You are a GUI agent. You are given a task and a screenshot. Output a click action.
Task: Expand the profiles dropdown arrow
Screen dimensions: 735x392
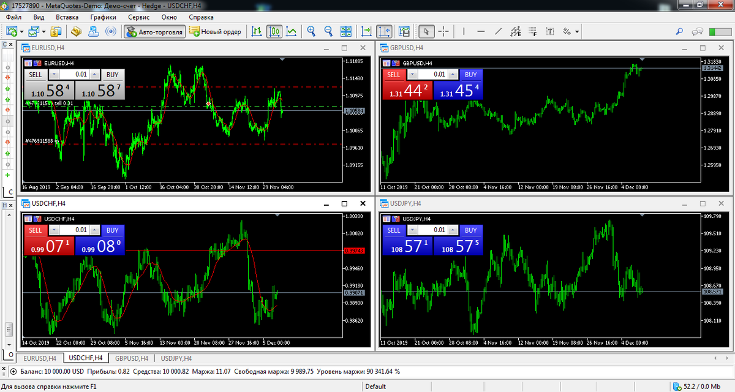coord(44,31)
